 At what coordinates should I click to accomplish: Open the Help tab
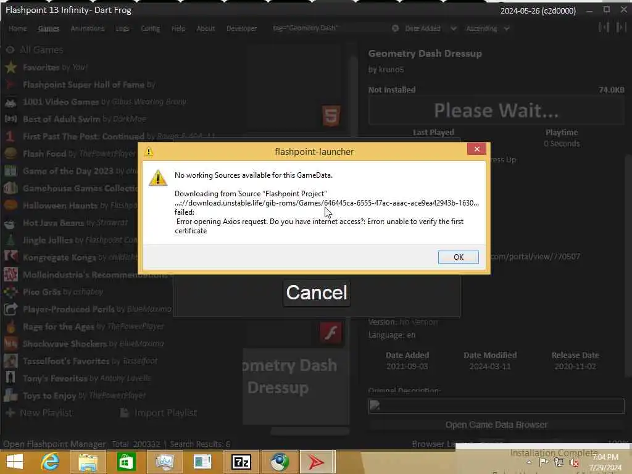click(x=178, y=28)
